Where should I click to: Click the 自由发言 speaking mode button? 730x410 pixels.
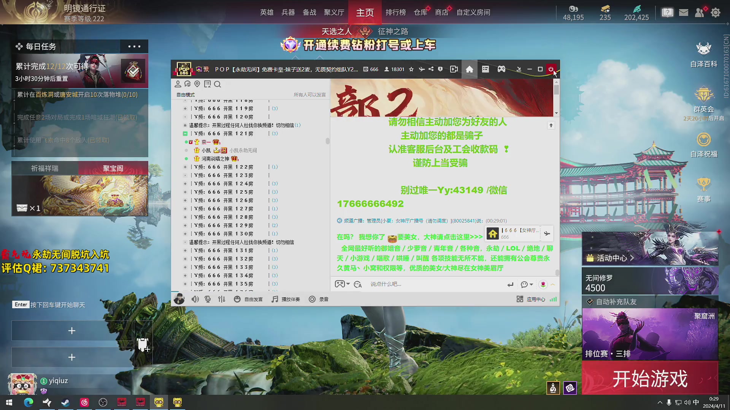click(248, 299)
